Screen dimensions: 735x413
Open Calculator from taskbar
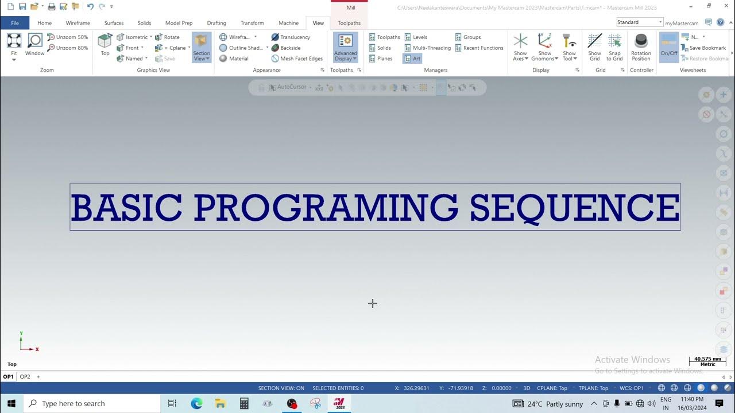244,404
